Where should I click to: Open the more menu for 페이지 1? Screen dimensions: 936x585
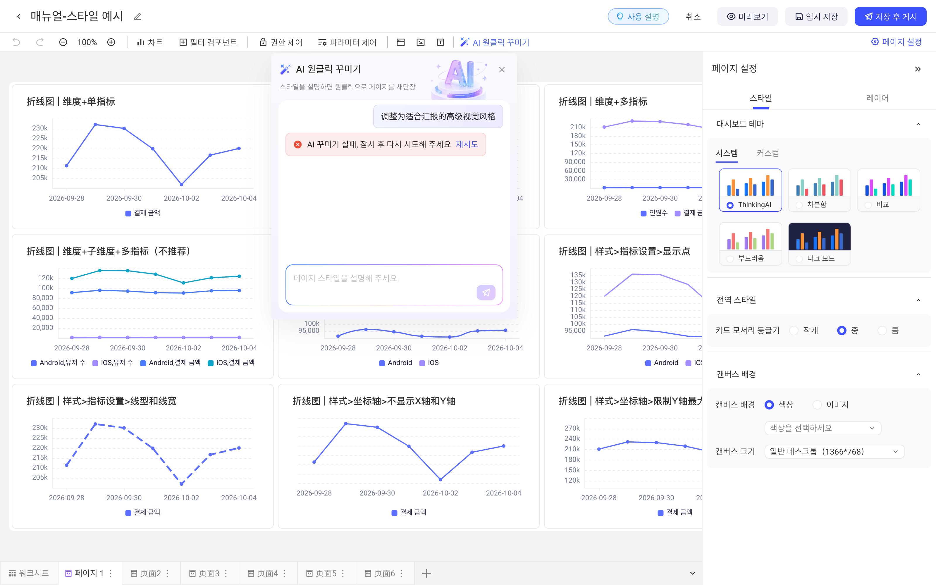(111, 573)
